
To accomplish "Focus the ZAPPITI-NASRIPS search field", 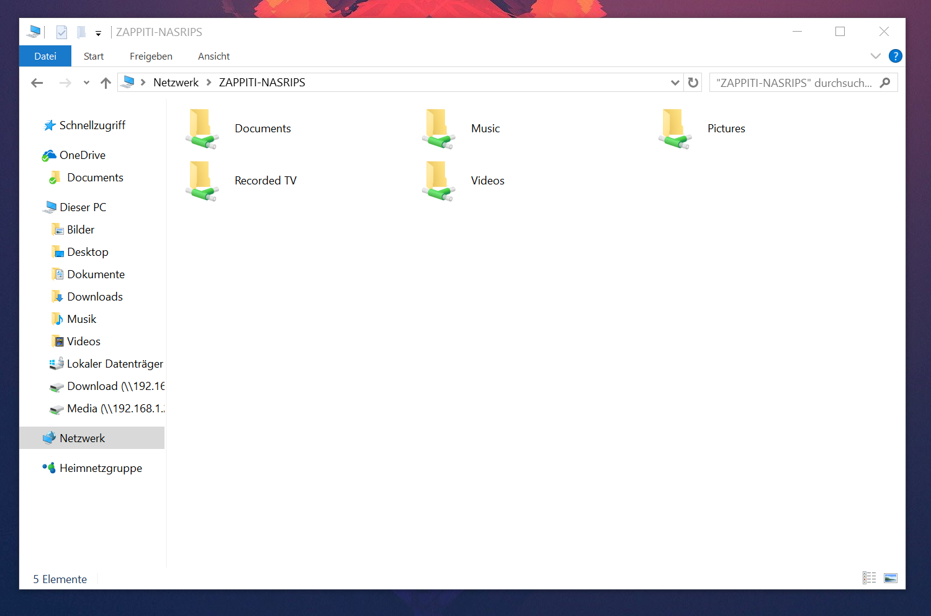I will 803,83.
